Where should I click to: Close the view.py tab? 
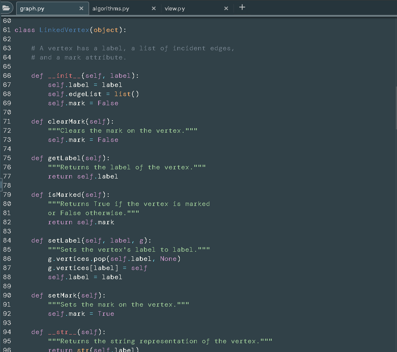[226, 8]
